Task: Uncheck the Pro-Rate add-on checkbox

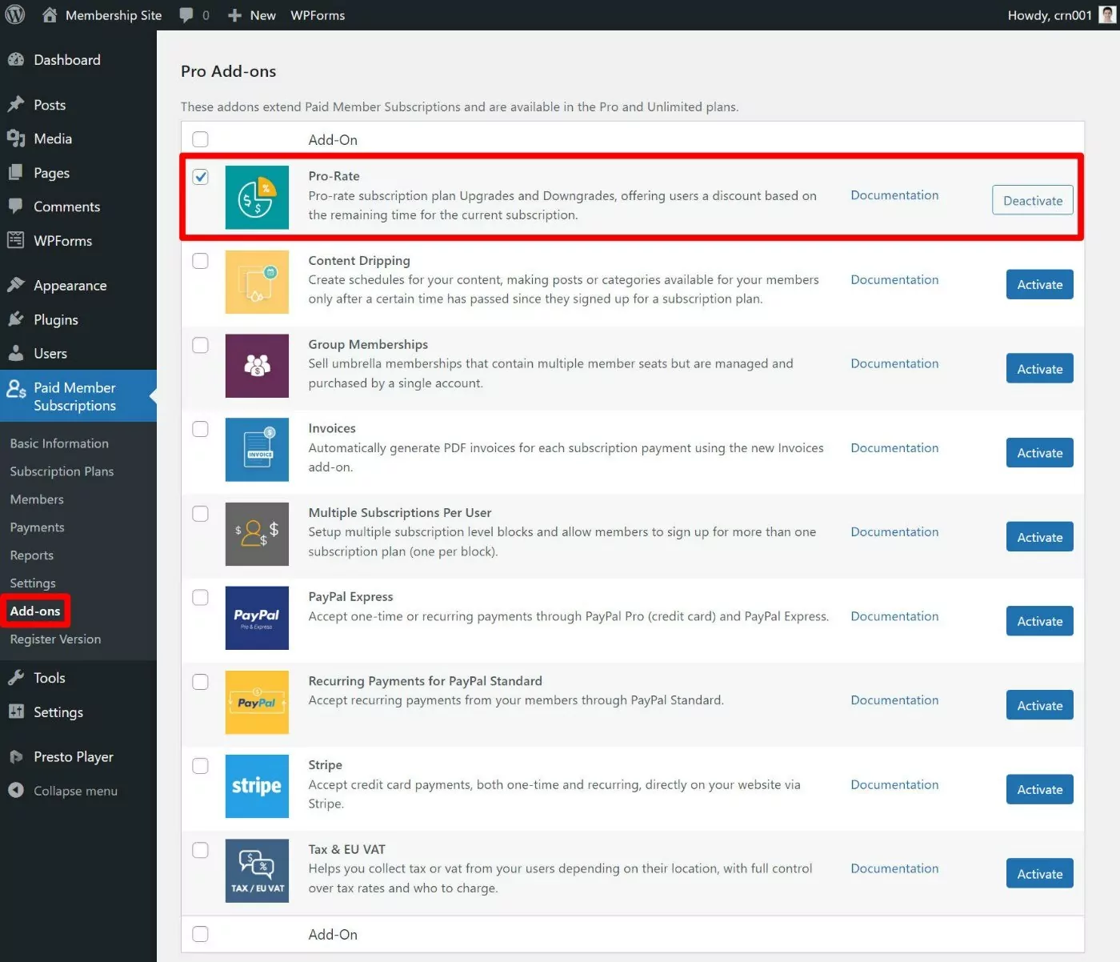Action: [201, 177]
